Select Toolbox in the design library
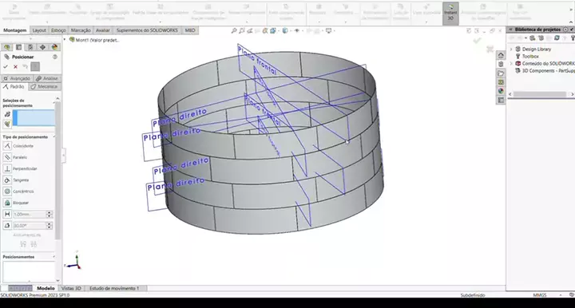Screen dimensions: 575x308 [x=530, y=57]
